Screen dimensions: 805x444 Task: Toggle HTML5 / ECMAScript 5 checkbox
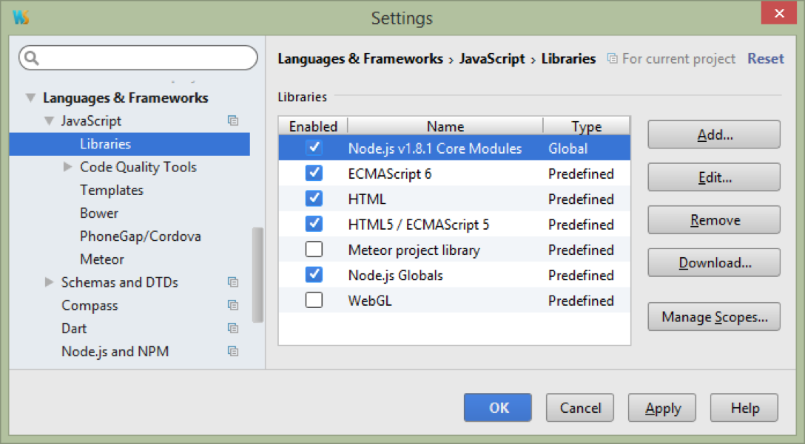pyautogui.click(x=314, y=224)
